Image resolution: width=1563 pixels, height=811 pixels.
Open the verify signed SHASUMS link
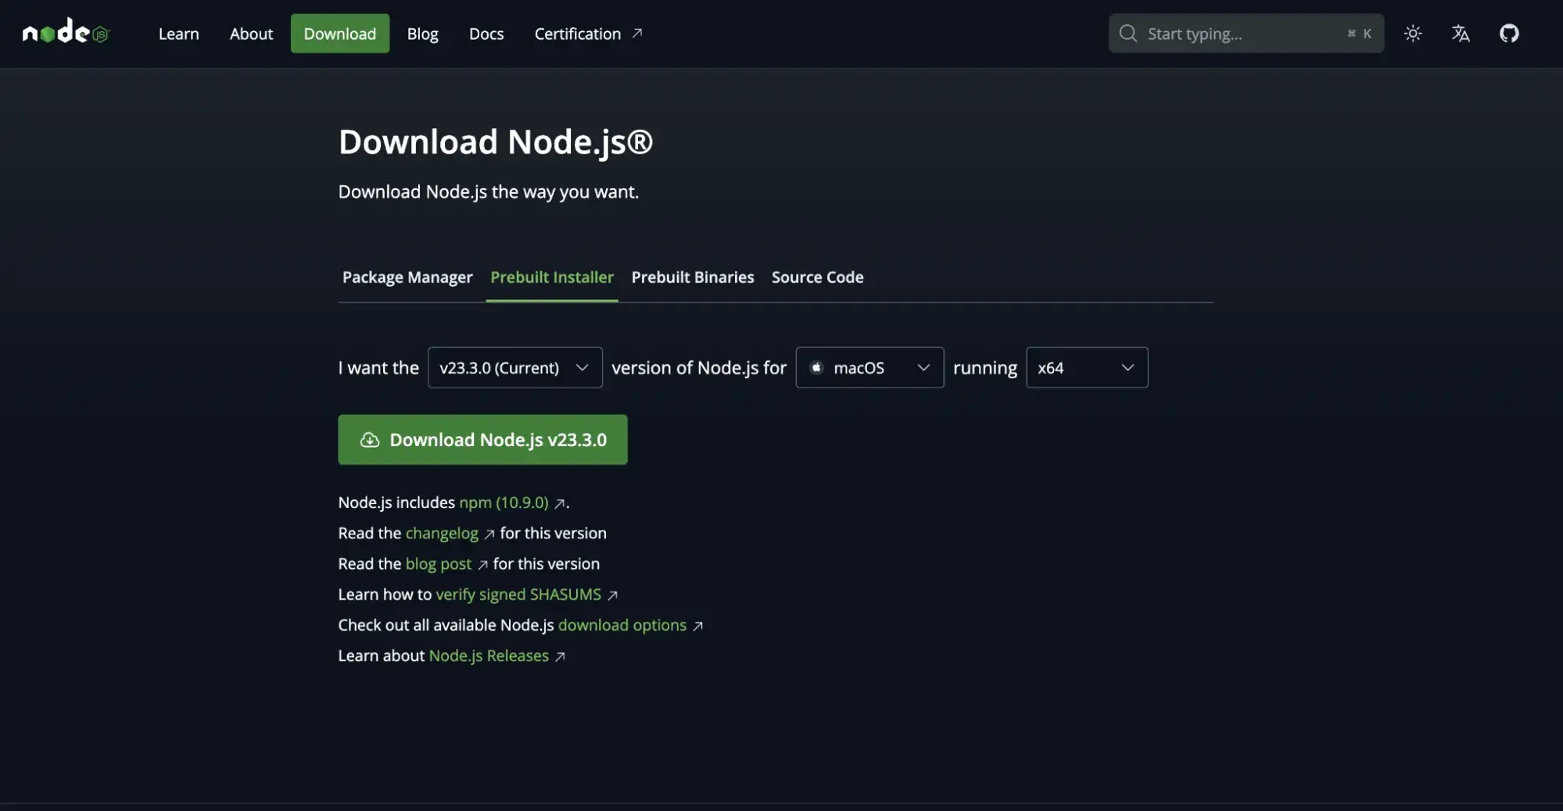coord(518,594)
